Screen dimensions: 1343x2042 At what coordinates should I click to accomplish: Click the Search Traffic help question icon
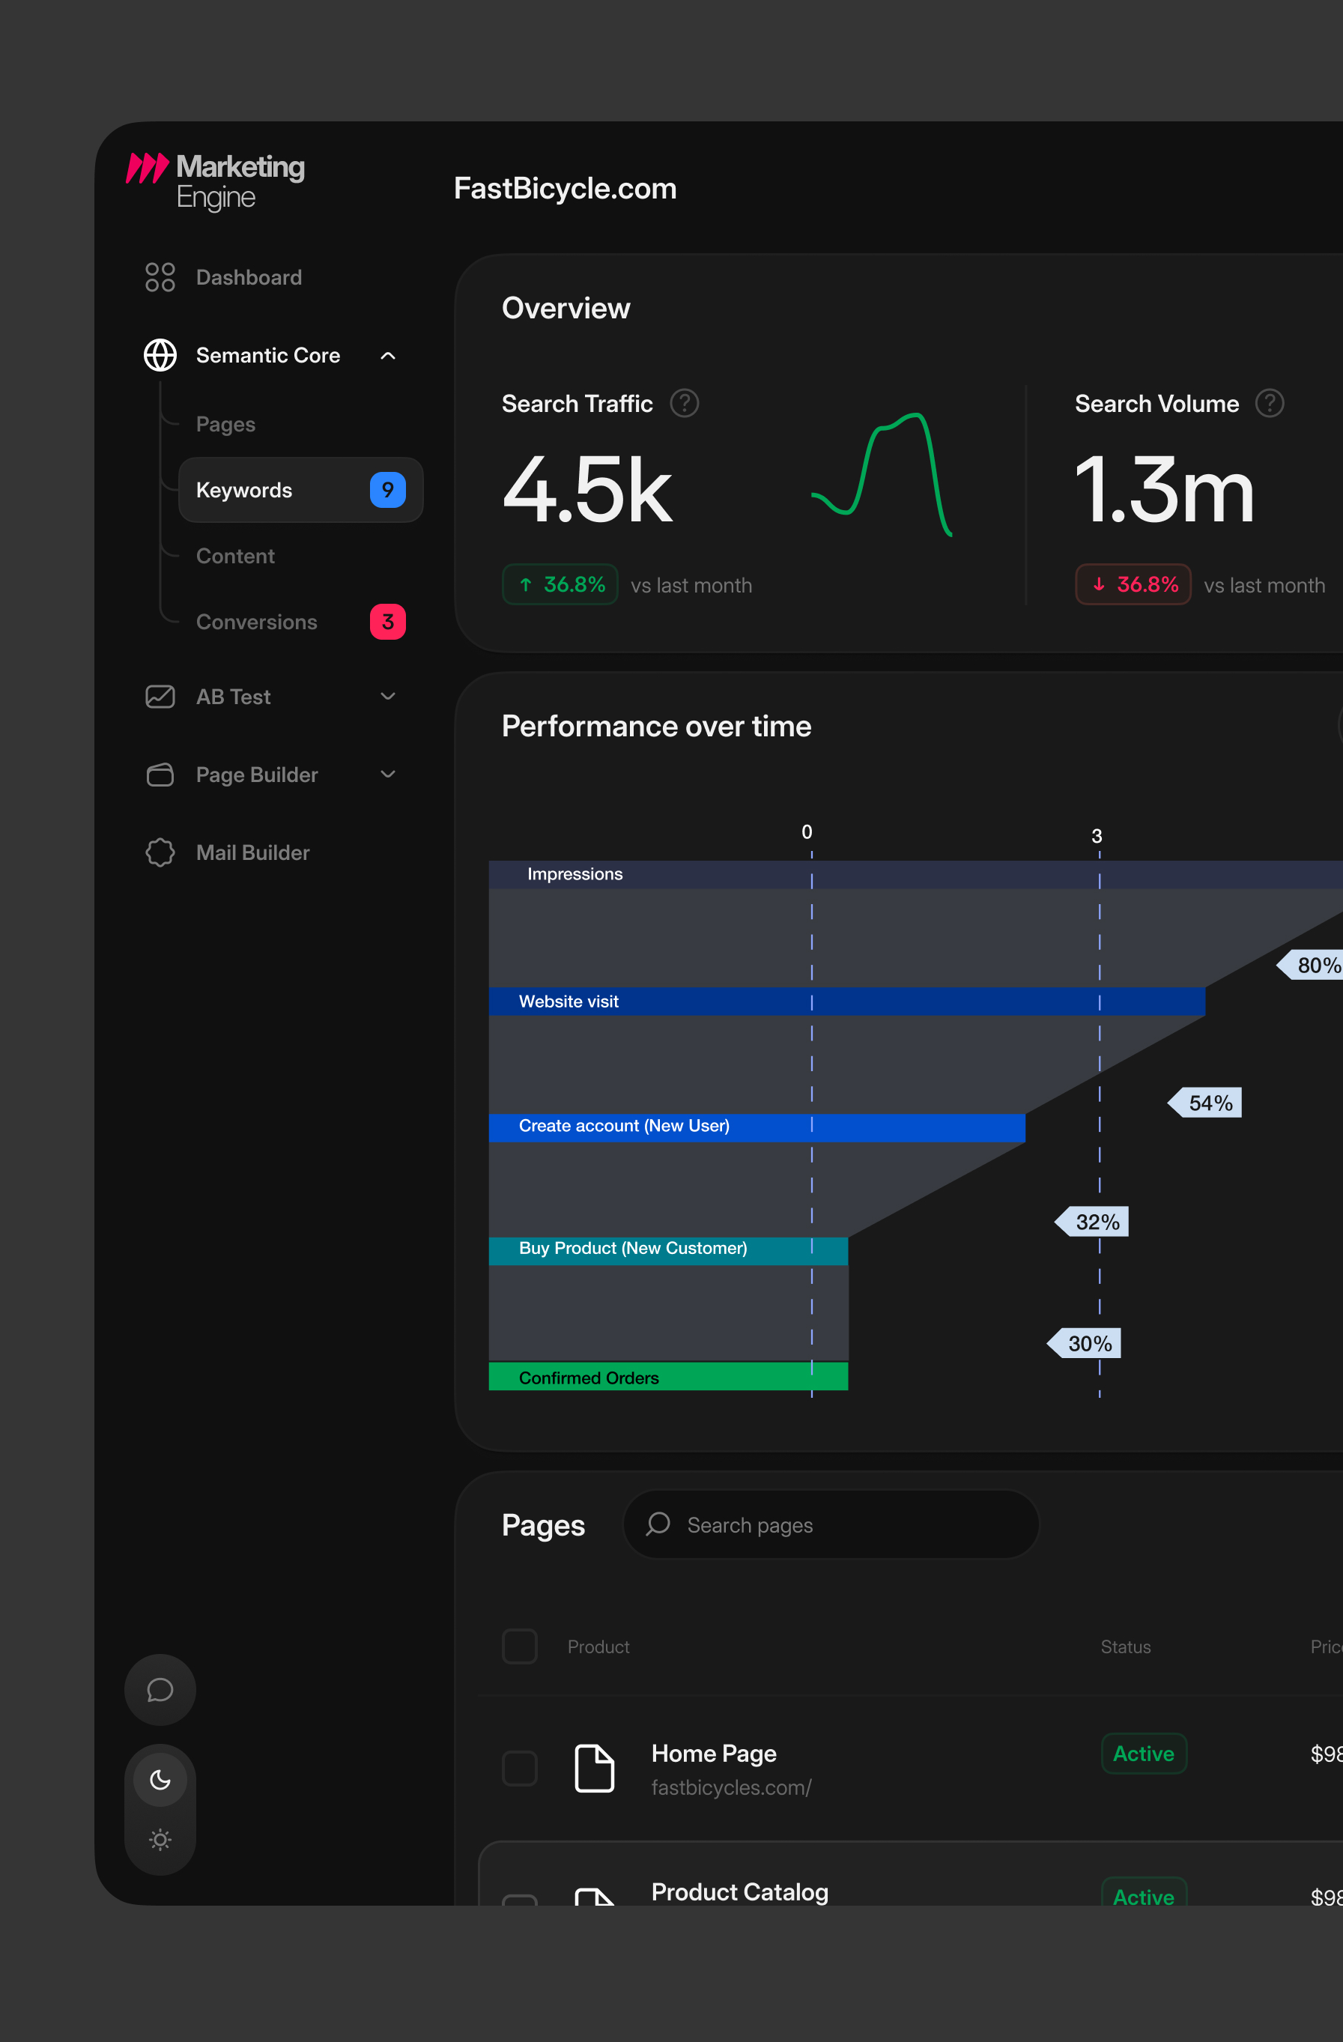tap(684, 402)
